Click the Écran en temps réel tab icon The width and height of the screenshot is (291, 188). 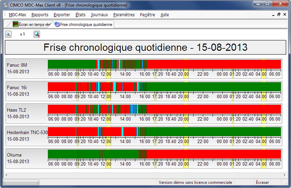pyautogui.click(x=15, y=24)
